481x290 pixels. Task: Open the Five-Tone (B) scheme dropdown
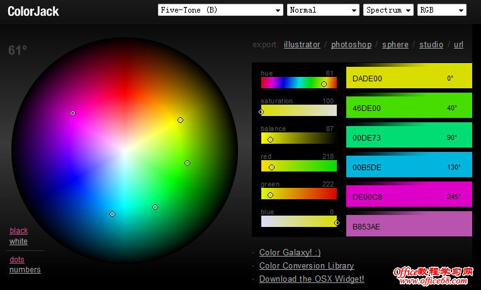[220, 10]
